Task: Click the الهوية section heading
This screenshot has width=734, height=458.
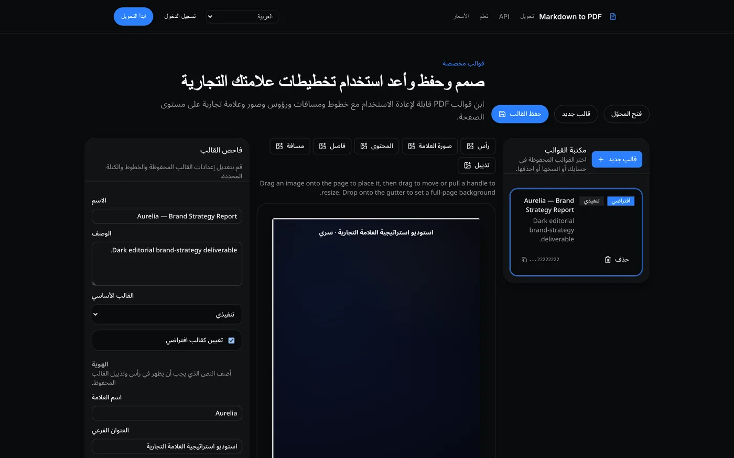Action: (x=100, y=364)
